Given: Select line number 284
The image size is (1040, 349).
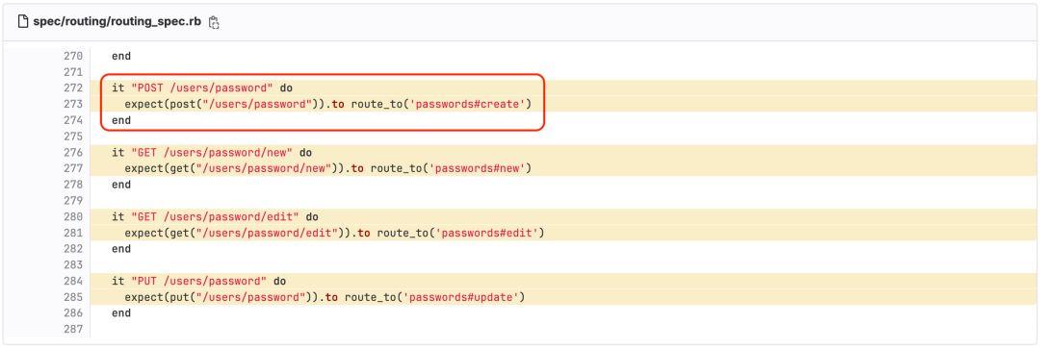Looking at the screenshot, I should click(x=73, y=281).
